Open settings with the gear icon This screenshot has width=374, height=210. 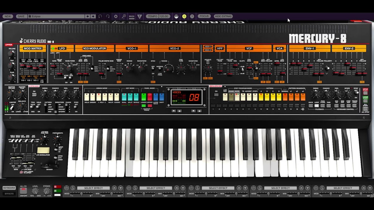[x=116, y=16]
